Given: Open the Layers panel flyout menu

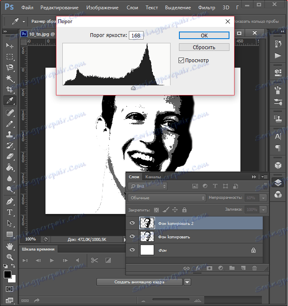Looking at the screenshot, I should point(265,177).
